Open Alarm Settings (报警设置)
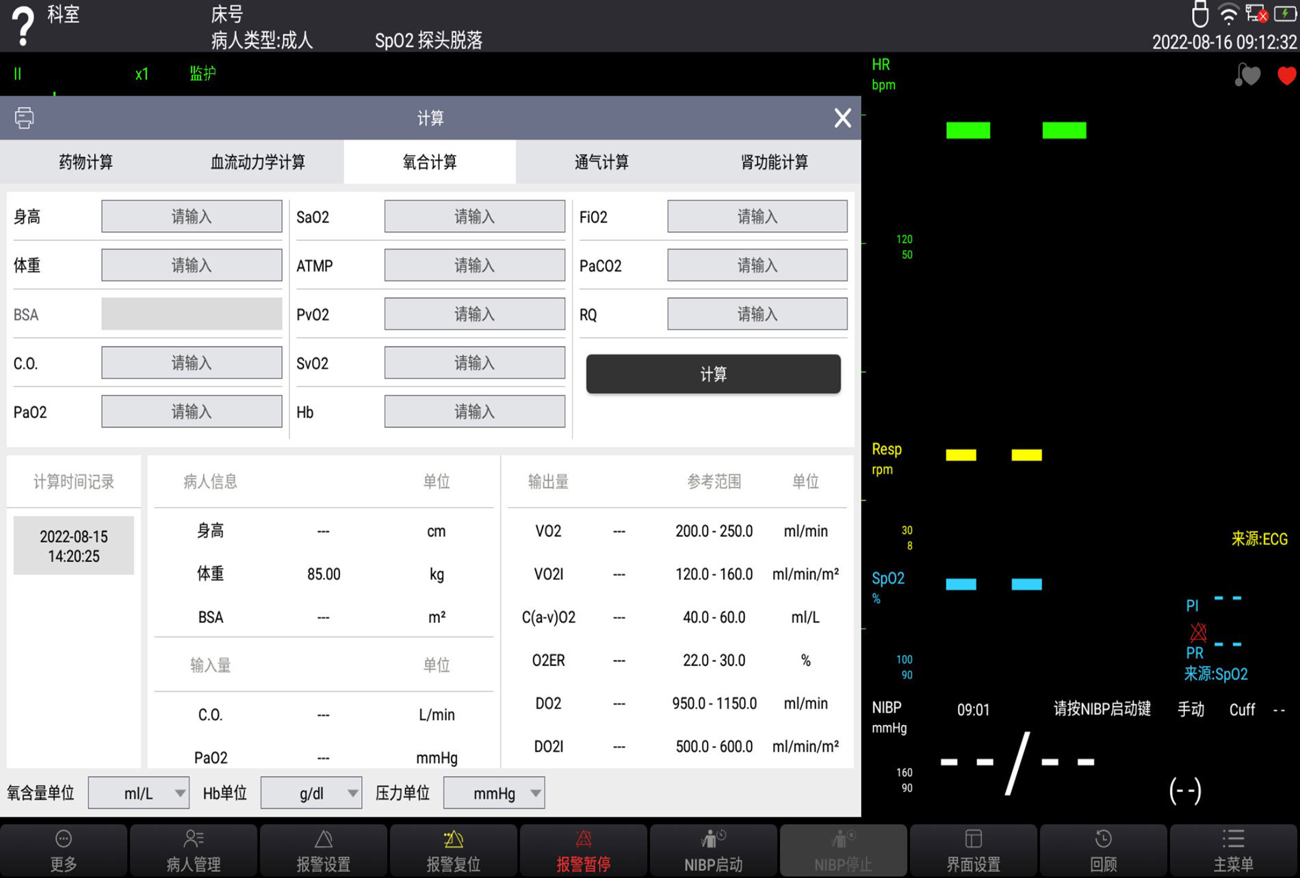 click(x=324, y=850)
